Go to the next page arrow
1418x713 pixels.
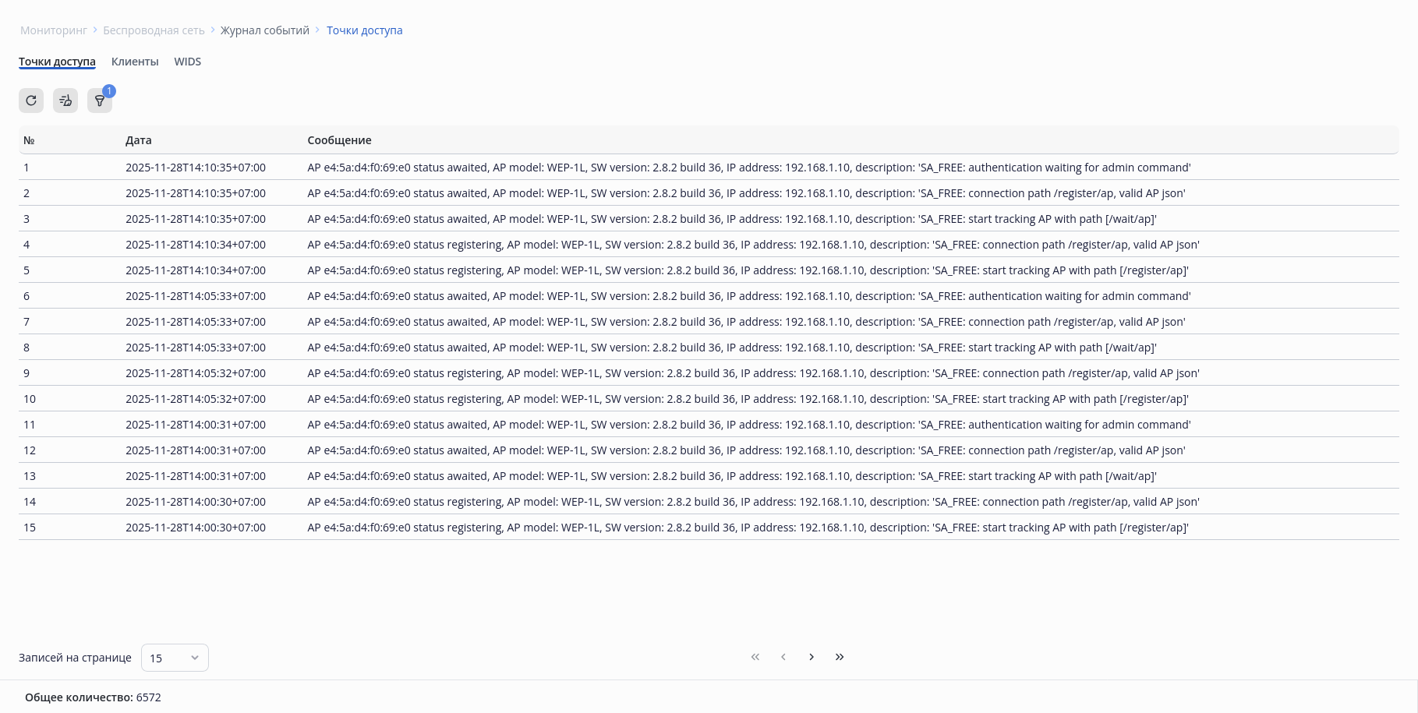click(812, 657)
